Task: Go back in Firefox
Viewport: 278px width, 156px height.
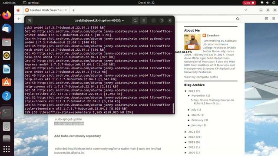Action: [x=19, y=19]
